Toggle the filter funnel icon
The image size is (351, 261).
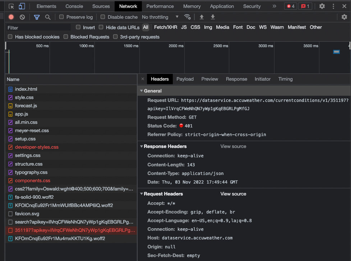click(x=37, y=17)
